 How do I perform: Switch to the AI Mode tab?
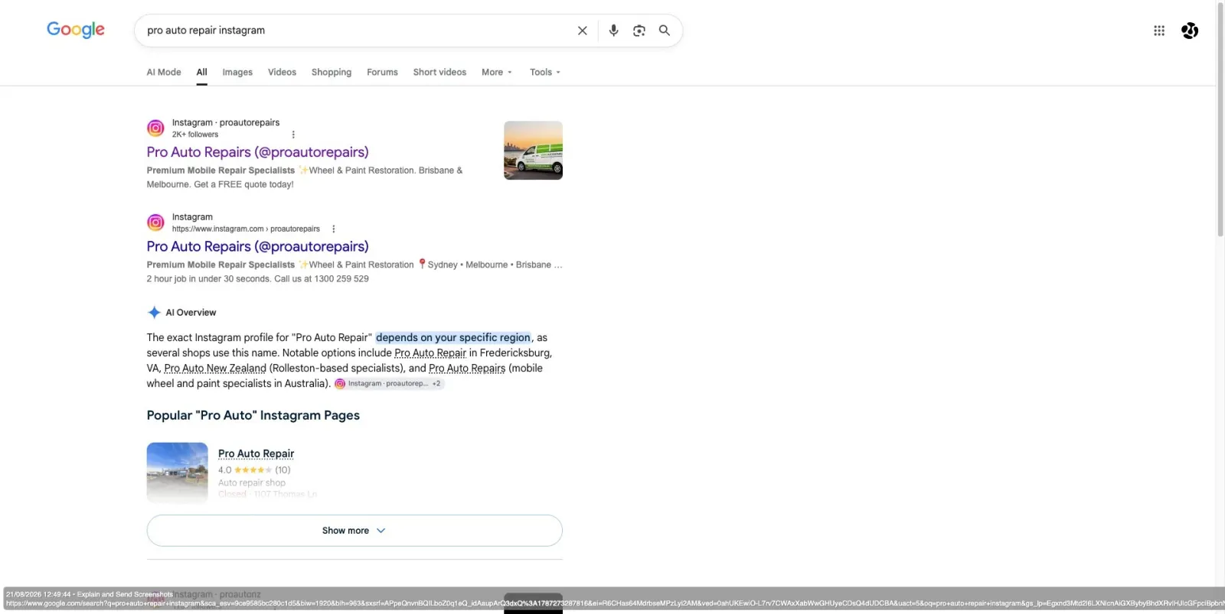pos(164,72)
